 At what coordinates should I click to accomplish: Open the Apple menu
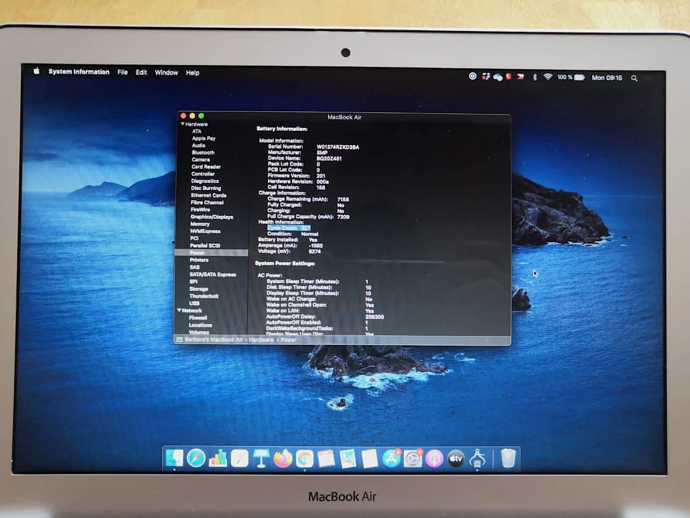37,71
